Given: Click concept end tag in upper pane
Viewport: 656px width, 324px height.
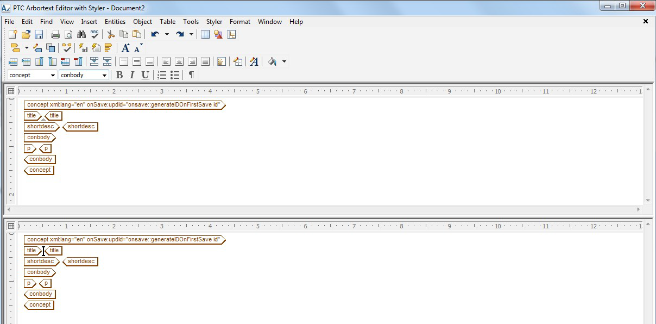Looking at the screenshot, I should 39,170.
